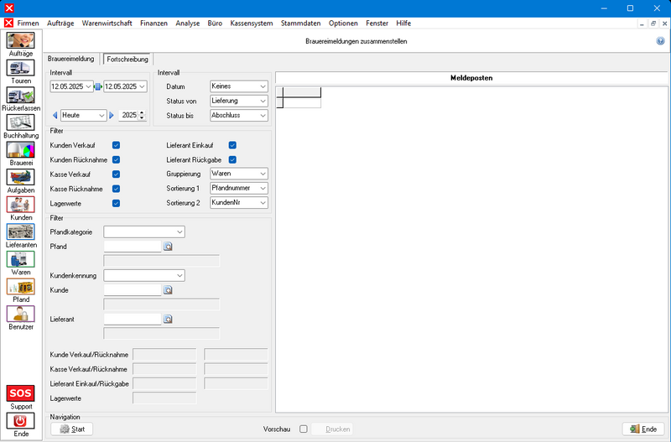
Task: Open the Kunden module icon
Action: tap(21, 205)
